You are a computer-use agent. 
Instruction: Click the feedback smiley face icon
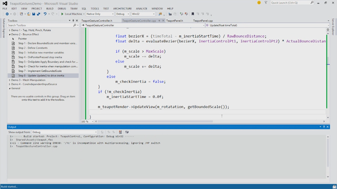[259, 3]
